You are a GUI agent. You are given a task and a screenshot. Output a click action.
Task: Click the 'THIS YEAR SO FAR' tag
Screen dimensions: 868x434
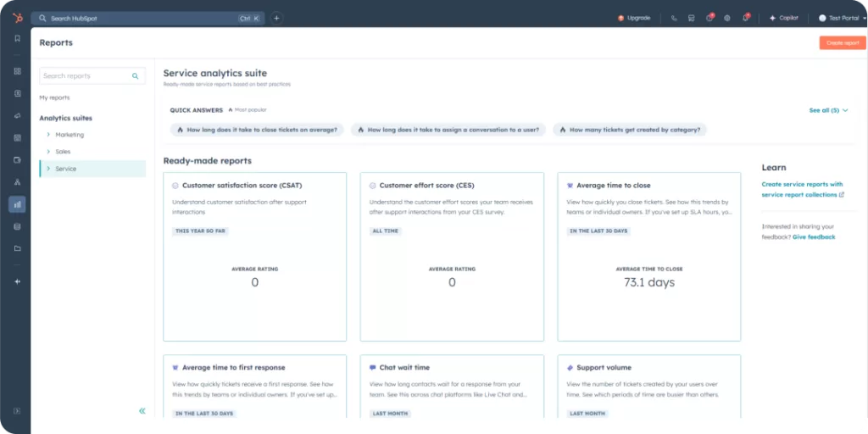[x=200, y=231]
